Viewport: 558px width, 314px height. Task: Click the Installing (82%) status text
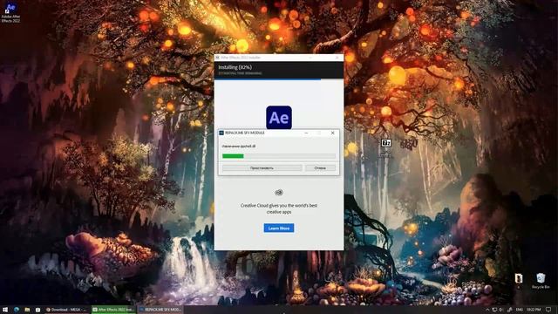click(235, 67)
